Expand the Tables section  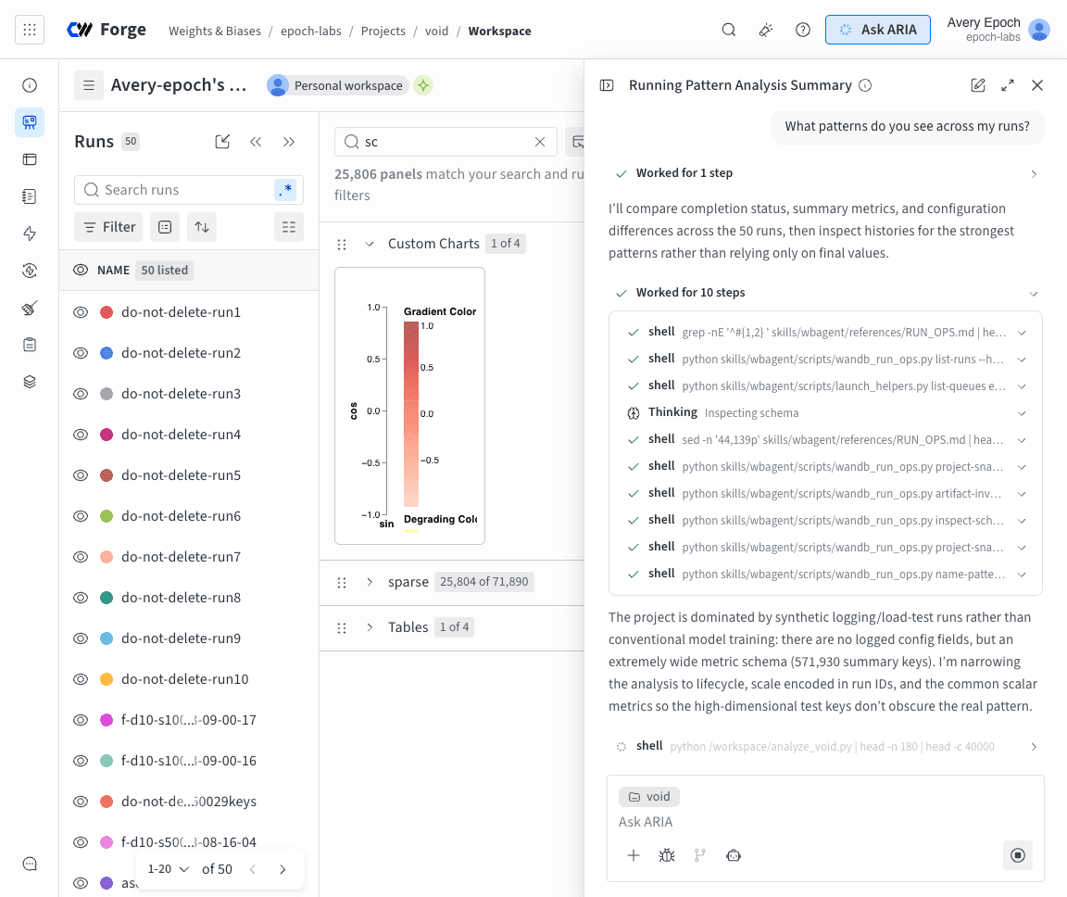pyautogui.click(x=370, y=627)
